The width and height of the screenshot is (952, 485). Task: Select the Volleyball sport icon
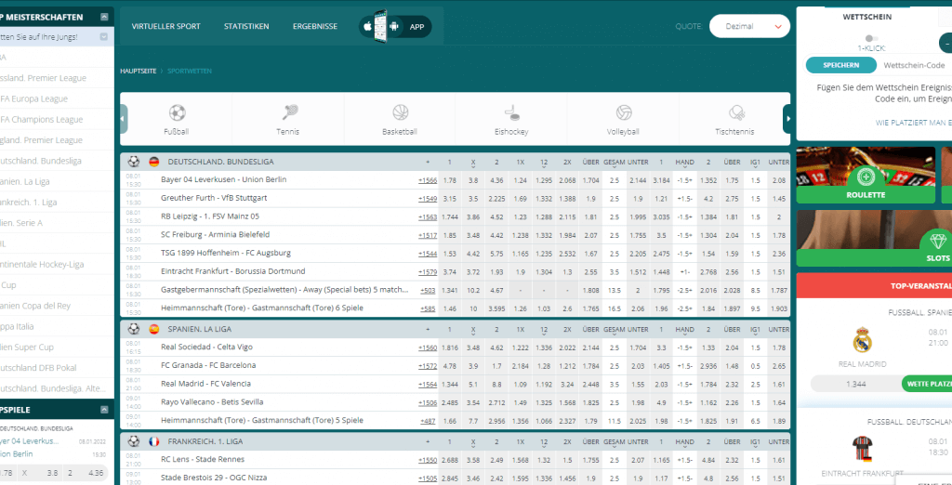tap(624, 113)
